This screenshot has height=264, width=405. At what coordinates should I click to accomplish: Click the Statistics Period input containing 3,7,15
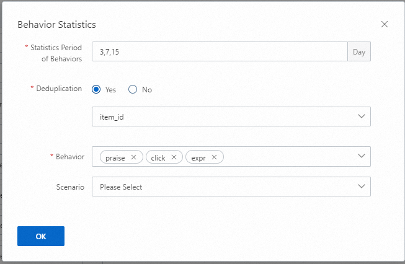(x=219, y=51)
